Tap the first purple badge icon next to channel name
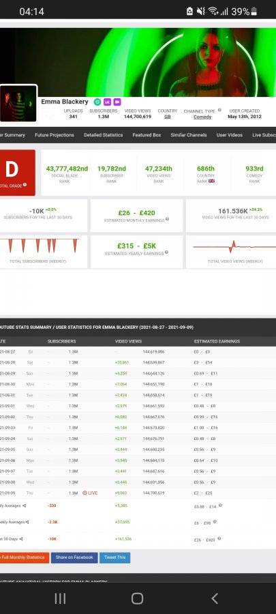The width and height of the screenshot is (276, 614). pos(107,102)
